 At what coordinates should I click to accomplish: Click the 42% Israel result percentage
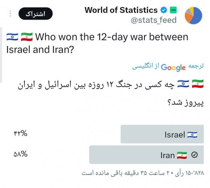(21, 133)
